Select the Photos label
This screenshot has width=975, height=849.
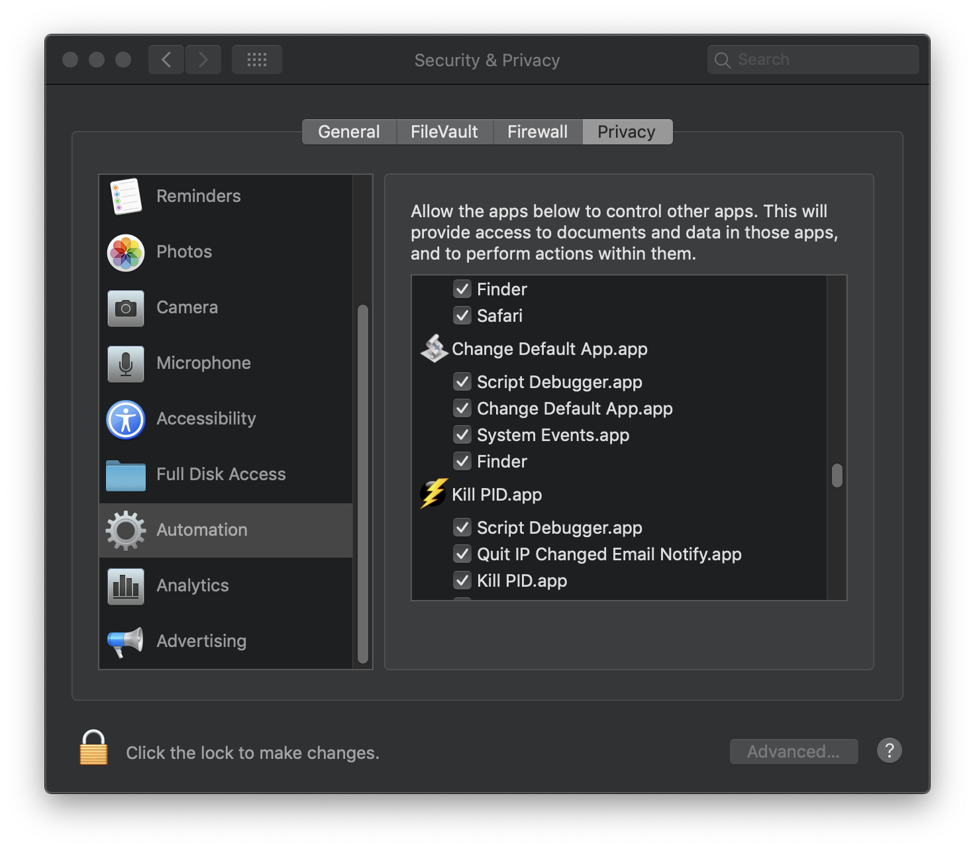click(184, 252)
